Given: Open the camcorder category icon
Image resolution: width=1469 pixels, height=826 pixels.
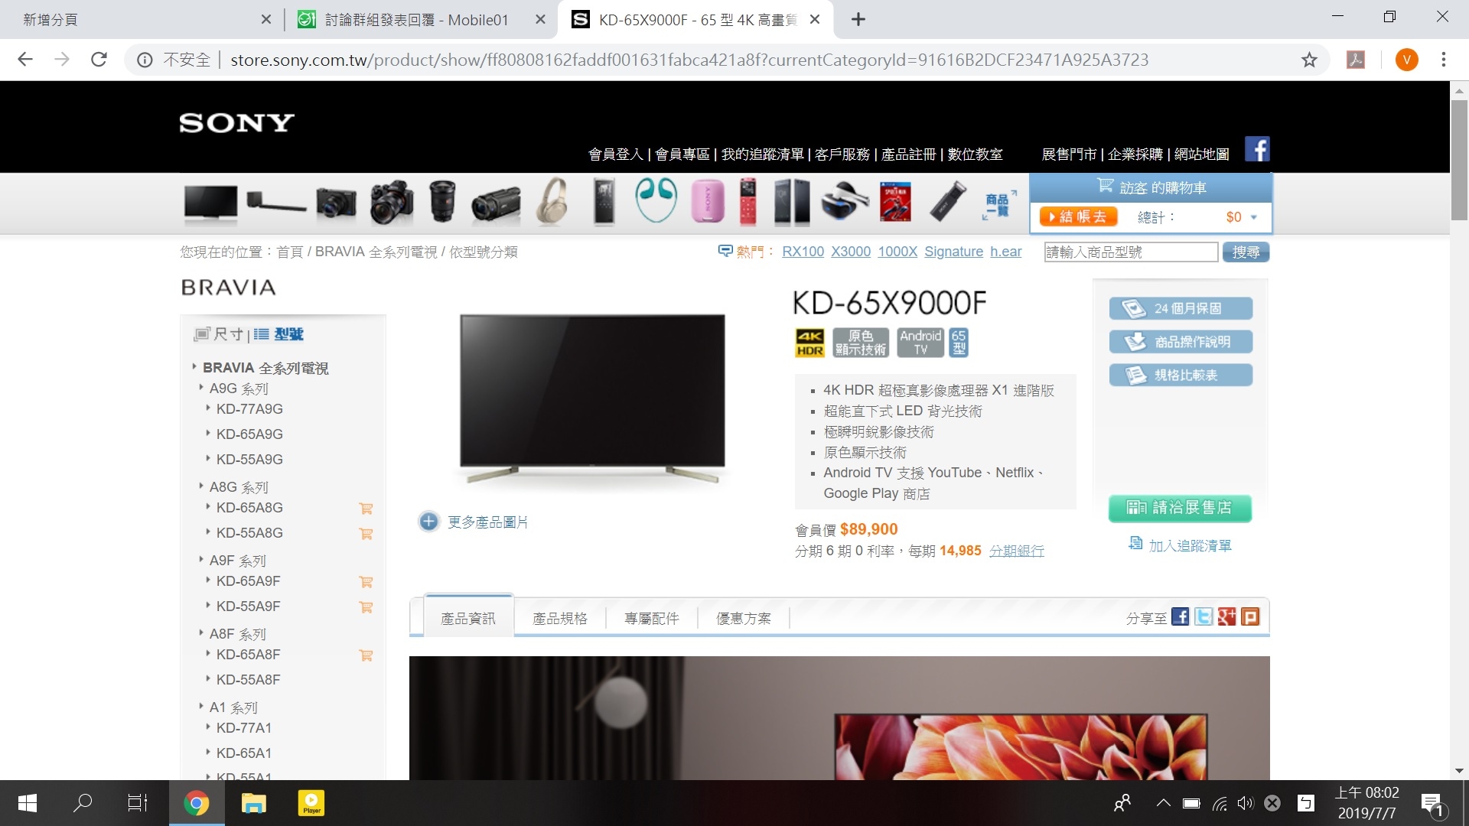Looking at the screenshot, I should (496, 203).
